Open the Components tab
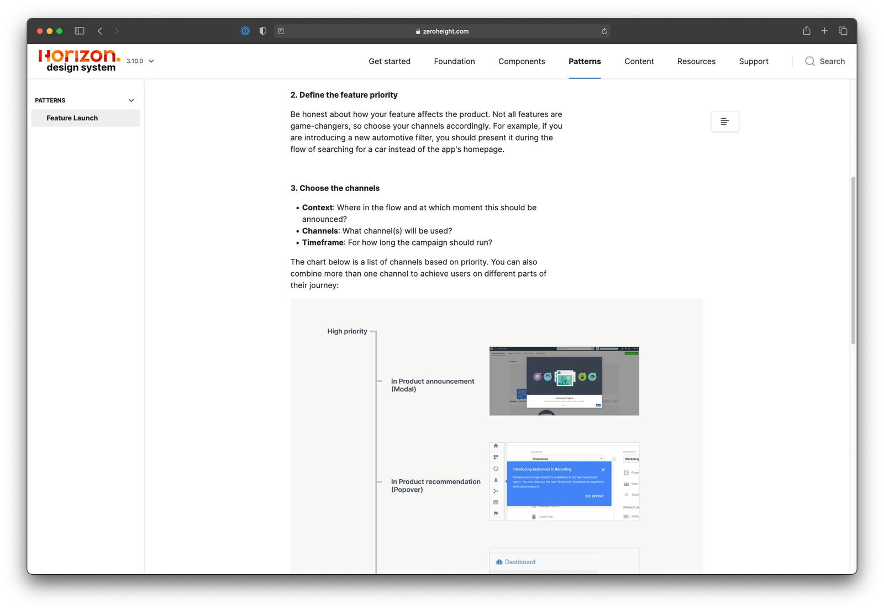This screenshot has height=610, width=884. [522, 61]
